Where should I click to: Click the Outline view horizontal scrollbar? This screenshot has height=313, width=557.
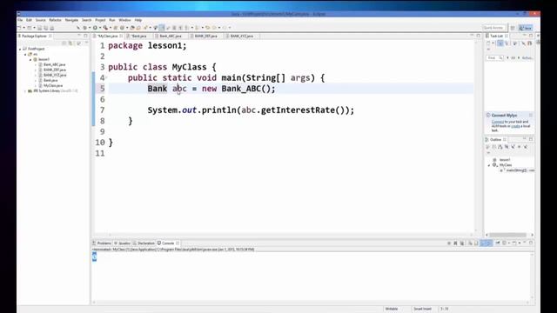point(508,235)
